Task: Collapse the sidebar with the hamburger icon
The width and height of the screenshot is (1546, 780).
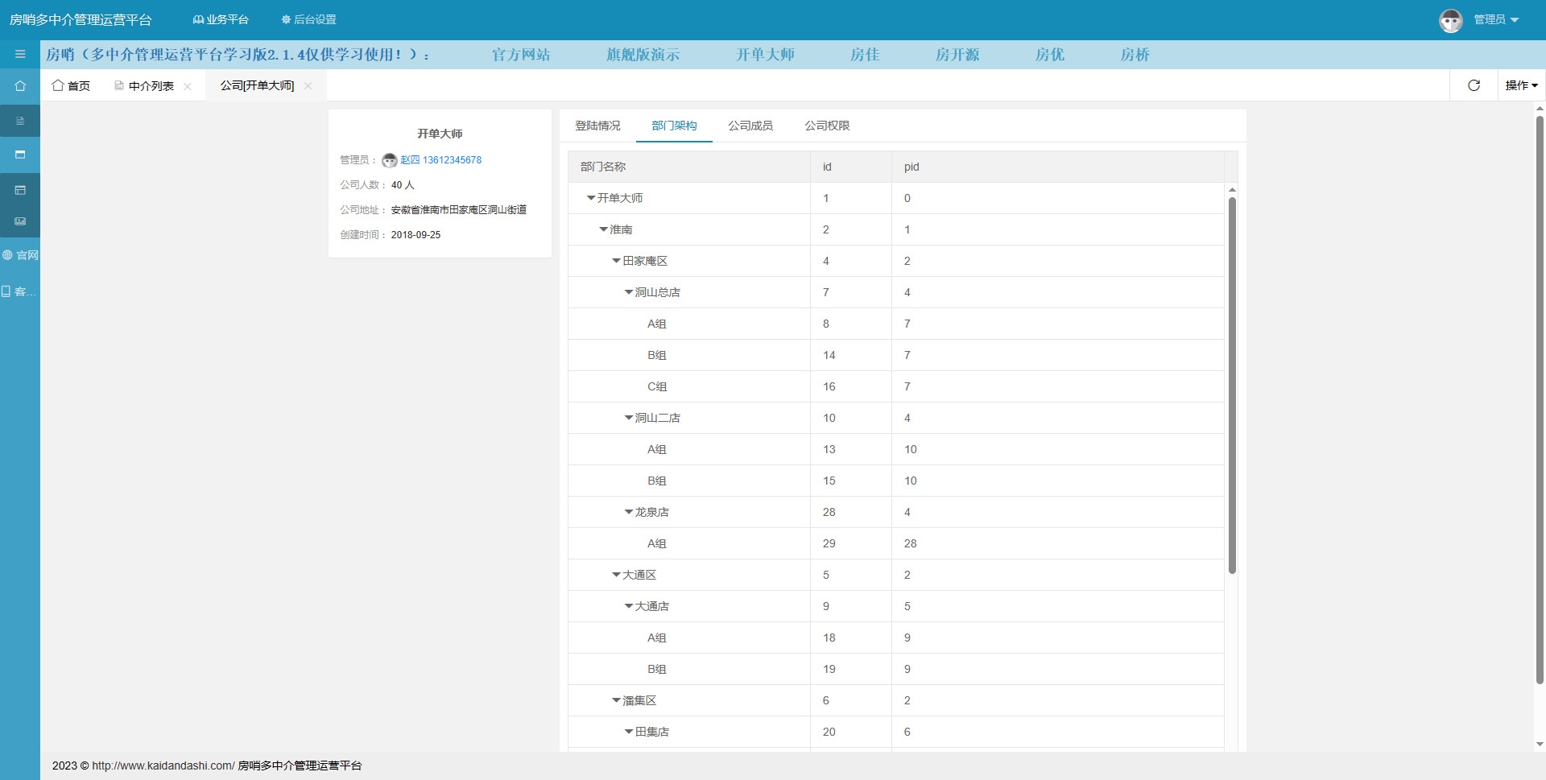Action: click(20, 54)
